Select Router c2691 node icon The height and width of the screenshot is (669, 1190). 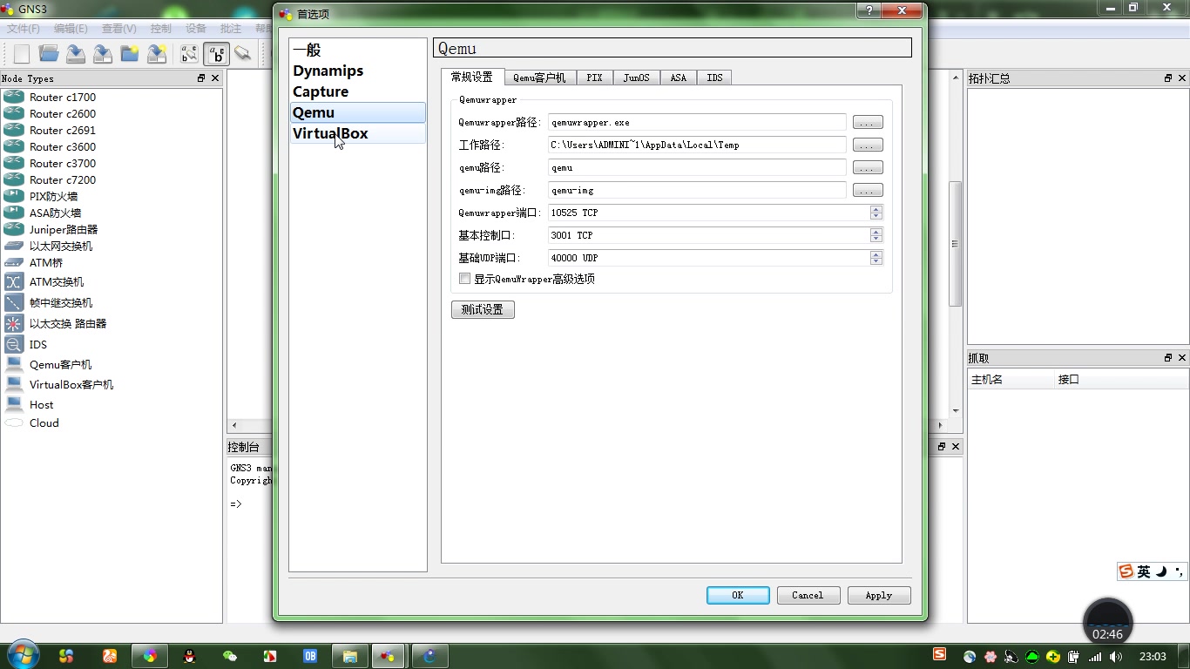(x=14, y=131)
